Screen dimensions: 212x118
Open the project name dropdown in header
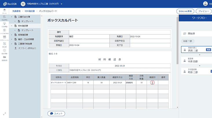[62, 4]
